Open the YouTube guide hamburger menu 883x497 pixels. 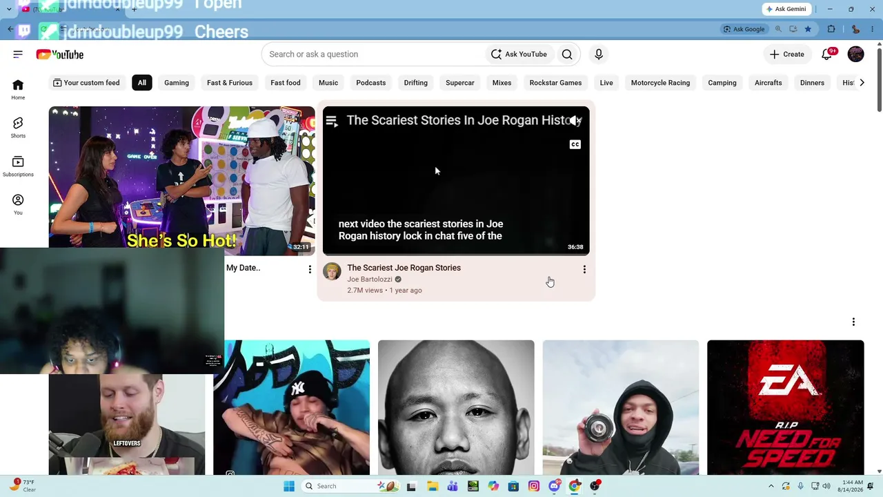18,55
